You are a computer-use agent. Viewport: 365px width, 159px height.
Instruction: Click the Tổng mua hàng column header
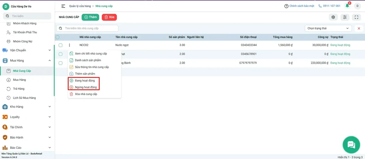point(283,37)
